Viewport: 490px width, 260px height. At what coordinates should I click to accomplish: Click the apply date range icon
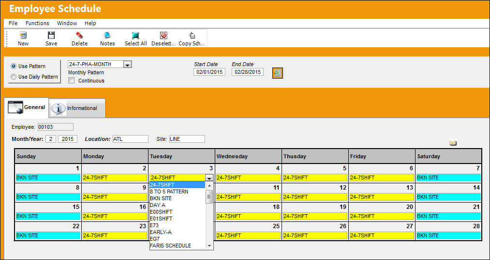[278, 73]
